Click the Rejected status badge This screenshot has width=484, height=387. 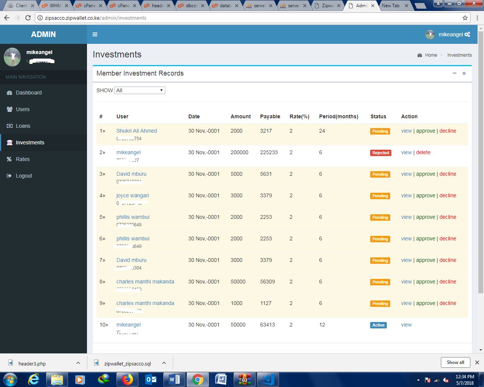[381, 153]
